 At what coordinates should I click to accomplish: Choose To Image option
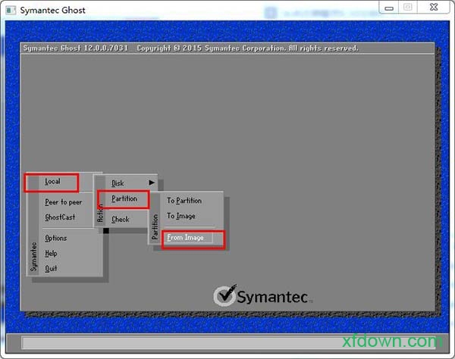[181, 216]
